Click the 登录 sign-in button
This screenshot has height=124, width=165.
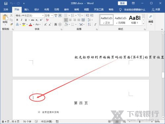(x=122, y=3)
